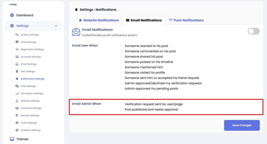Click the Security Settings shield icon

(x=17, y=115)
